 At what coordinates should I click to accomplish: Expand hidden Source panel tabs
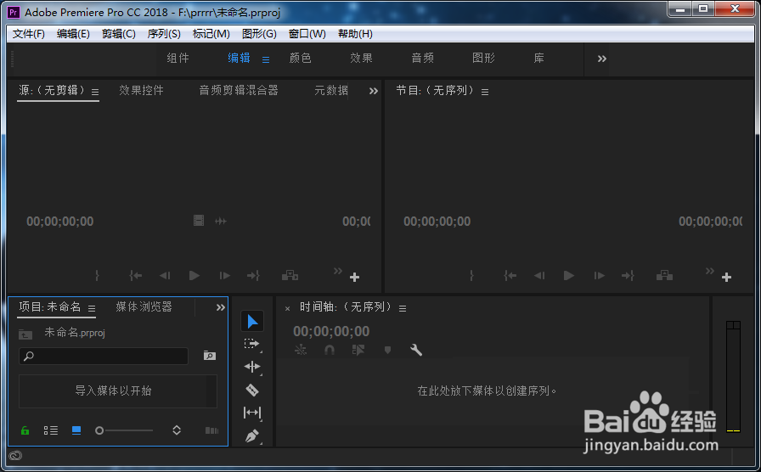click(373, 91)
